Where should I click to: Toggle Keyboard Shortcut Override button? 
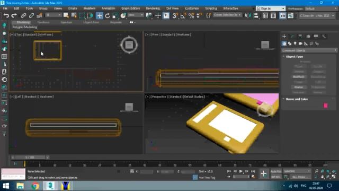(166, 15)
